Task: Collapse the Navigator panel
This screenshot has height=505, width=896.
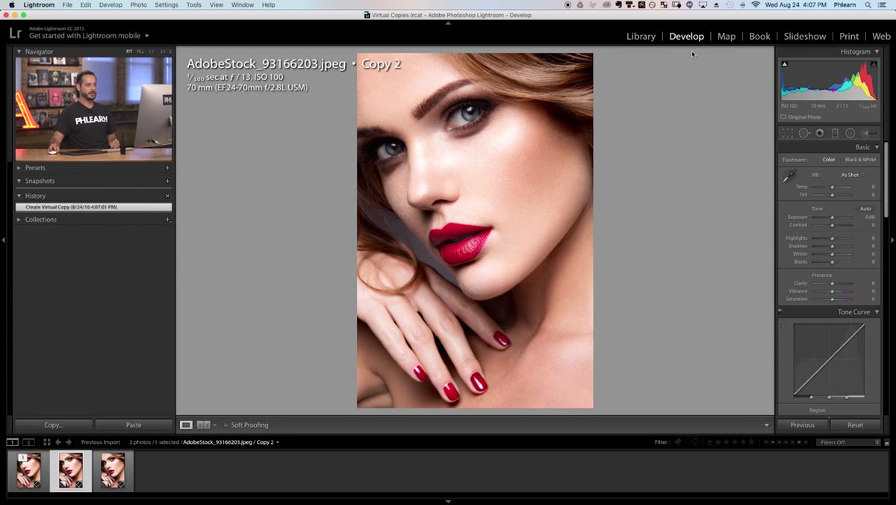Action: click(19, 52)
